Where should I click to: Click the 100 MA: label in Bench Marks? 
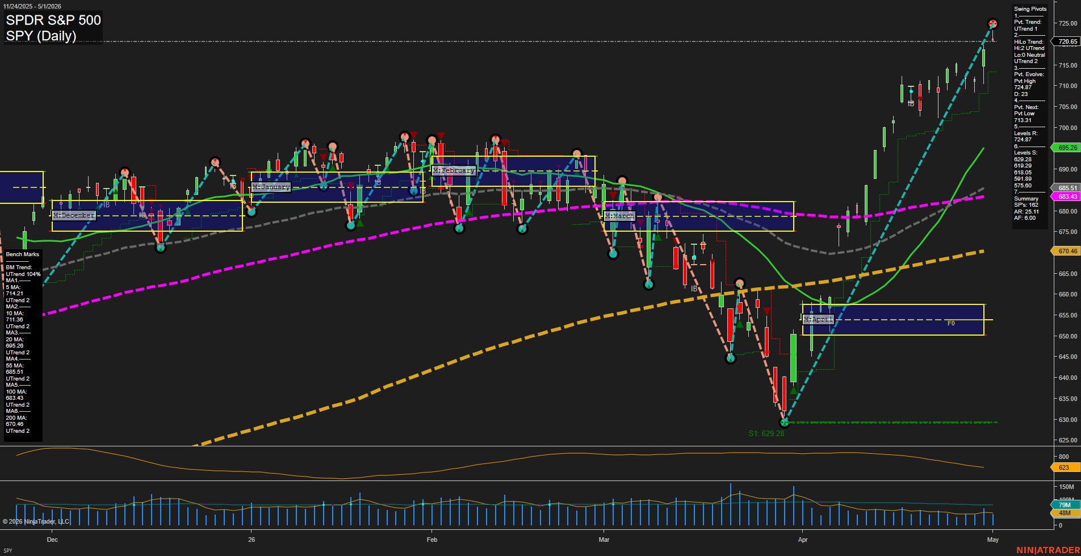coord(16,392)
